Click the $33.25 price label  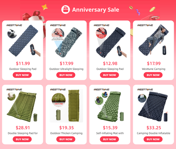[154, 128]
